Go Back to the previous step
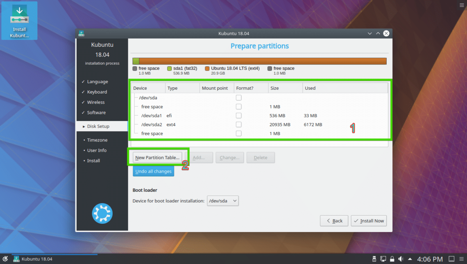The height and width of the screenshot is (264, 467). (x=334, y=221)
